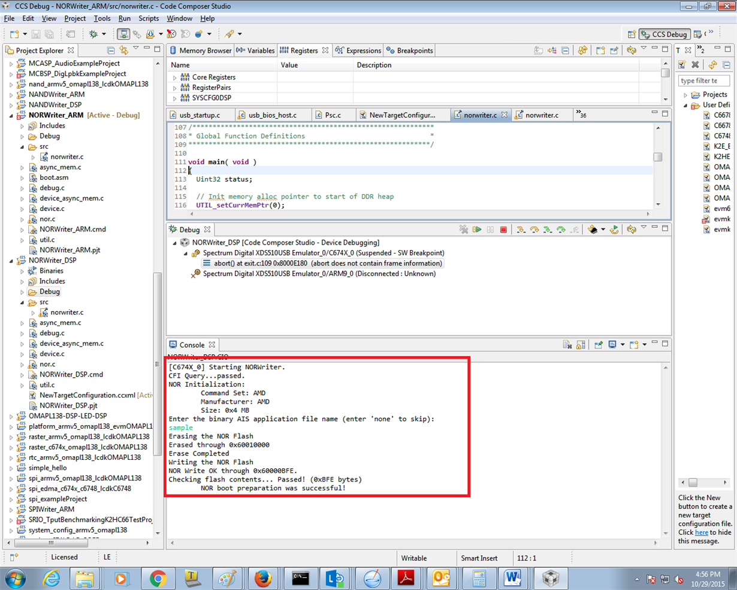Click the red Terminate button in Debug view
The height and width of the screenshot is (590, 737).
click(503, 230)
